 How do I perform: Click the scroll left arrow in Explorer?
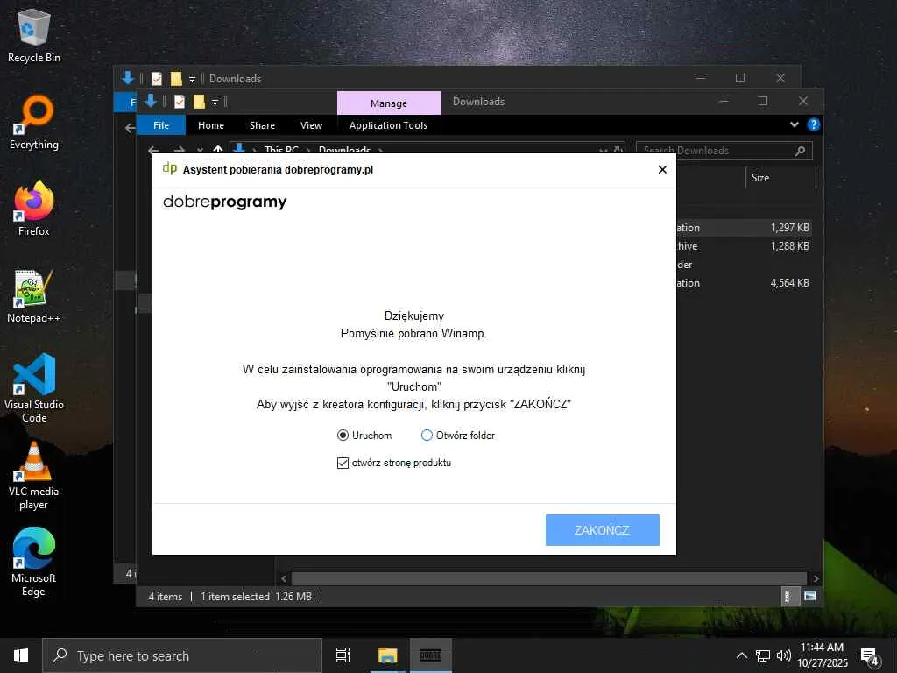coord(284,578)
